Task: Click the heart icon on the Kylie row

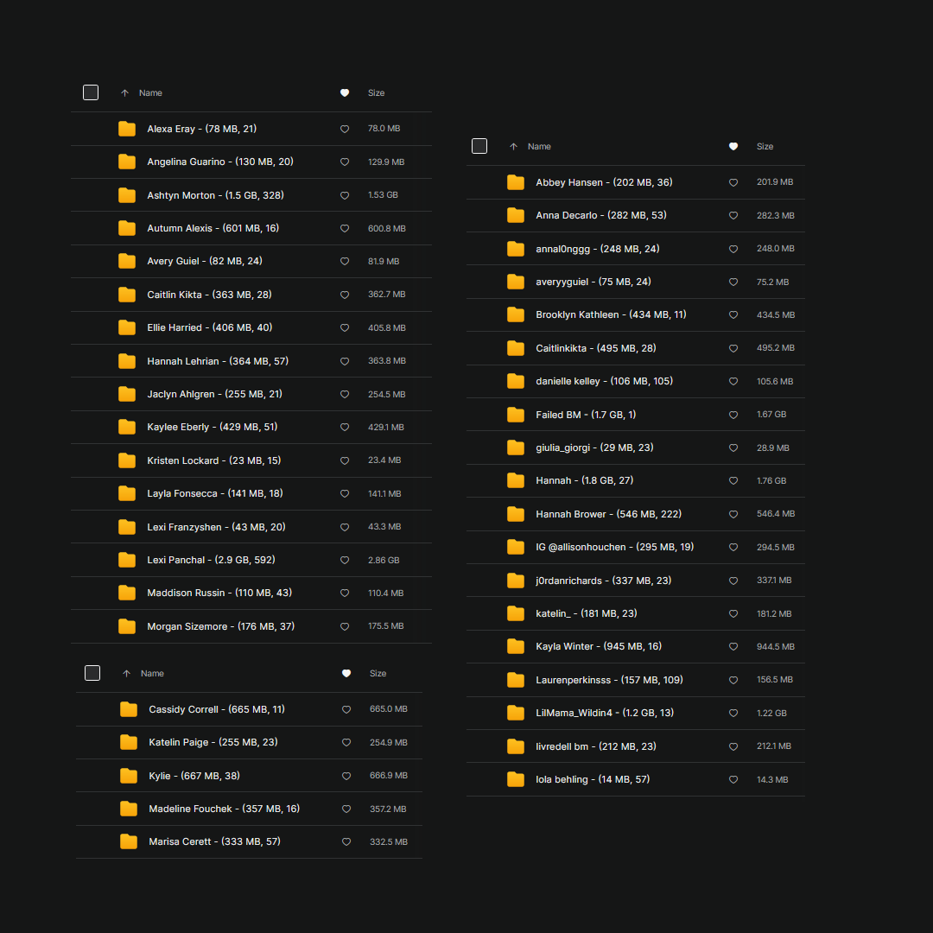Action: pyautogui.click(x=346, y=776)
